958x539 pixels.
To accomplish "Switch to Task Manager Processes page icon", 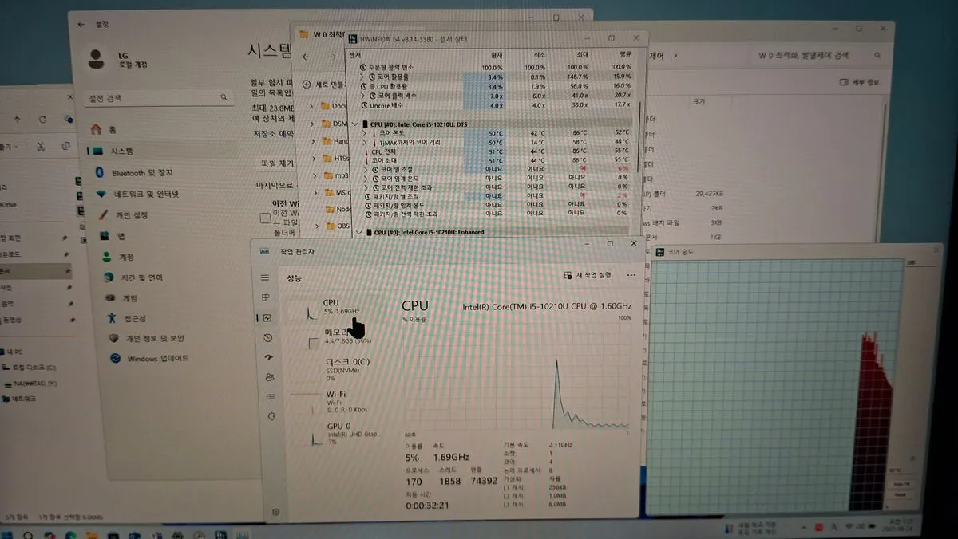I will tap(266, 297).
